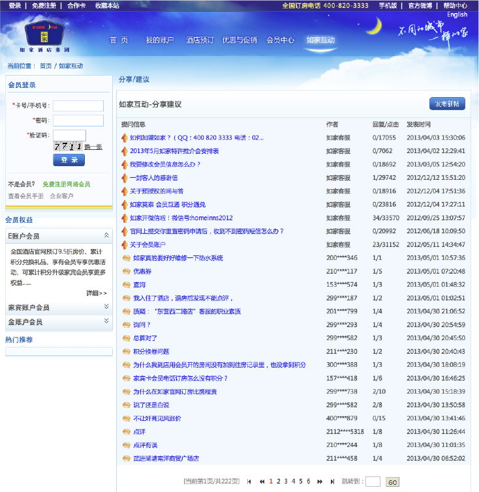
Task: Open the 会员中心 navigation tab
Action: tap(281, 40)
